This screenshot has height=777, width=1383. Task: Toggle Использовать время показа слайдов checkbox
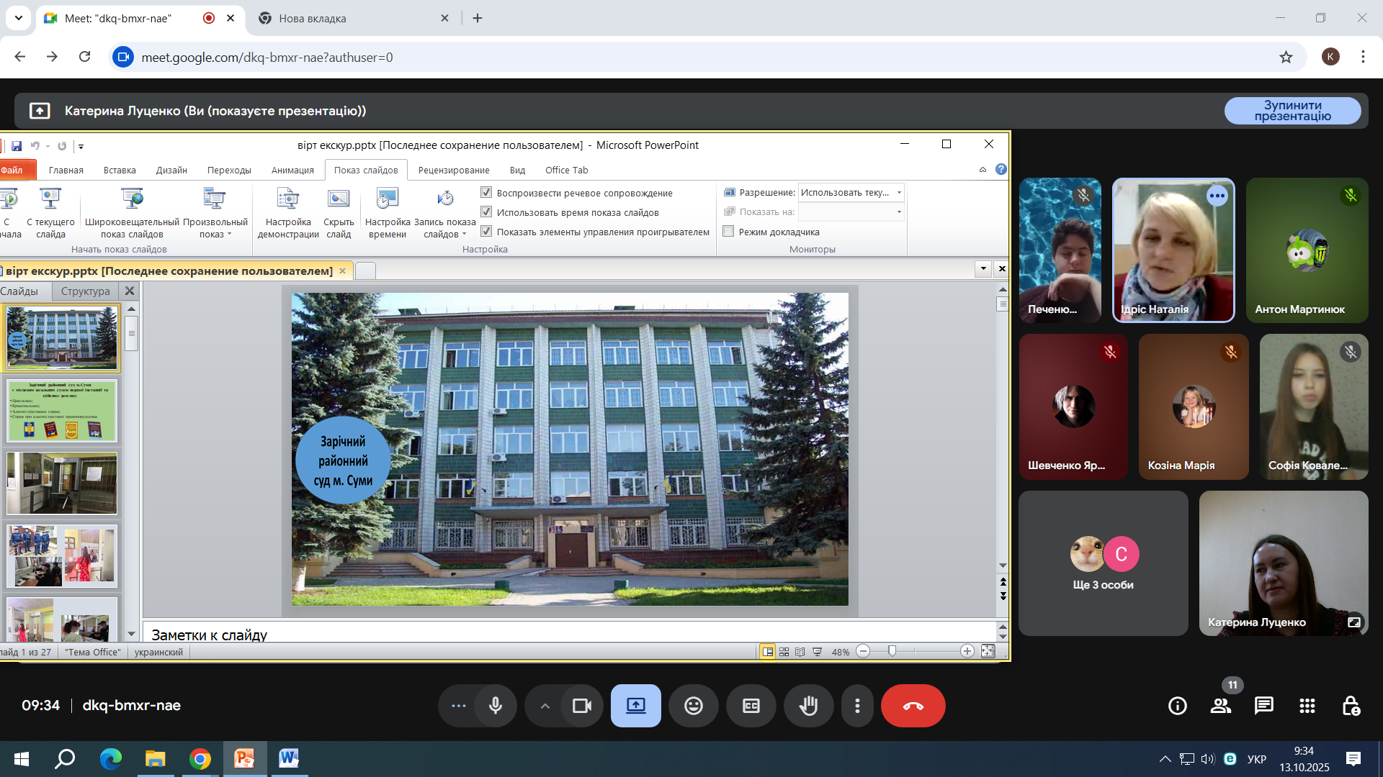[x=486, y=212]
